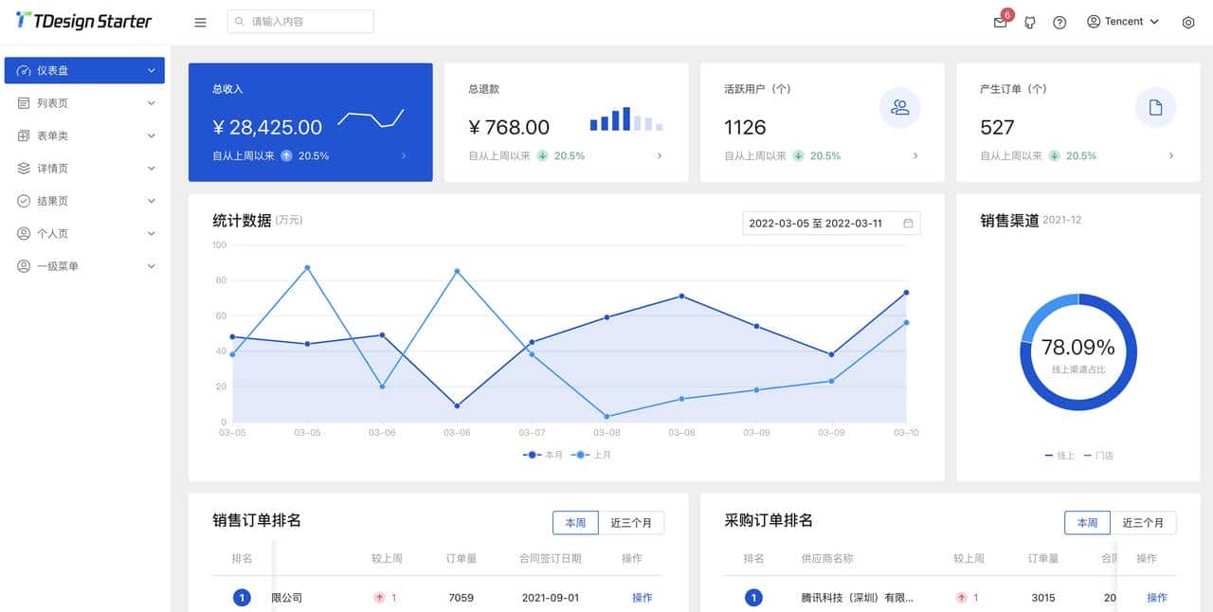Open the hamburger menu beside the logo

tap(199, 22)
